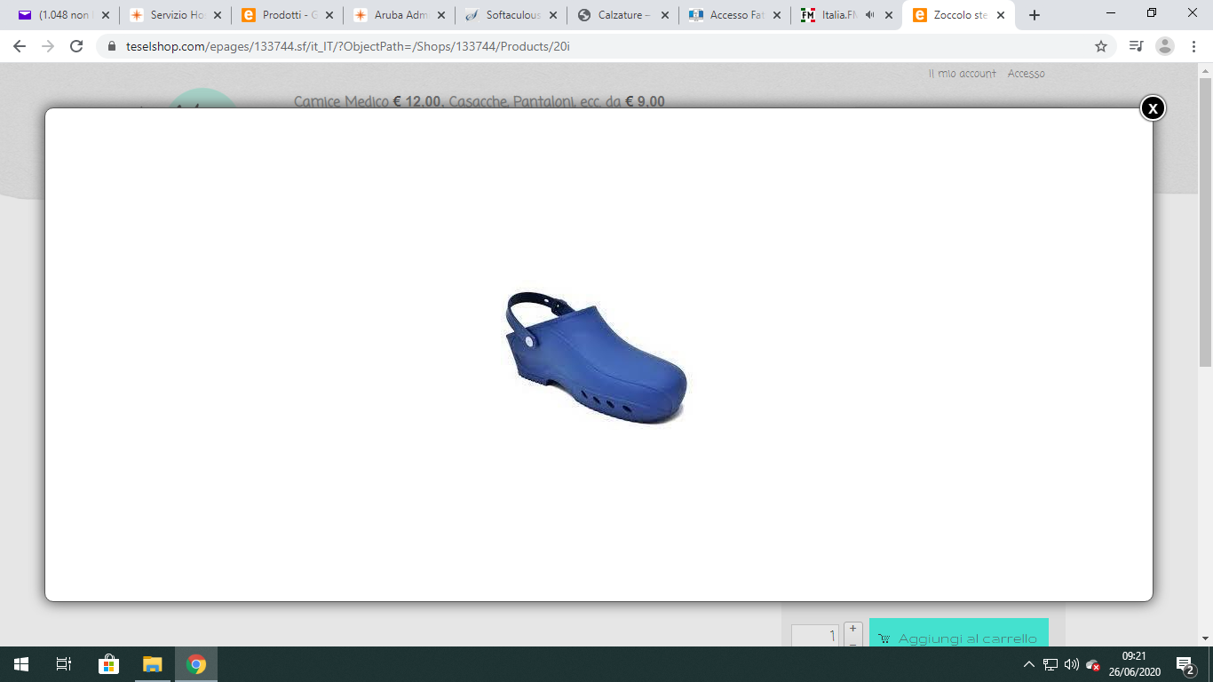This screenshot has height=682, width=1213.
Task: Open the media control icon in toolbar
Action: tap(1136, 46)
